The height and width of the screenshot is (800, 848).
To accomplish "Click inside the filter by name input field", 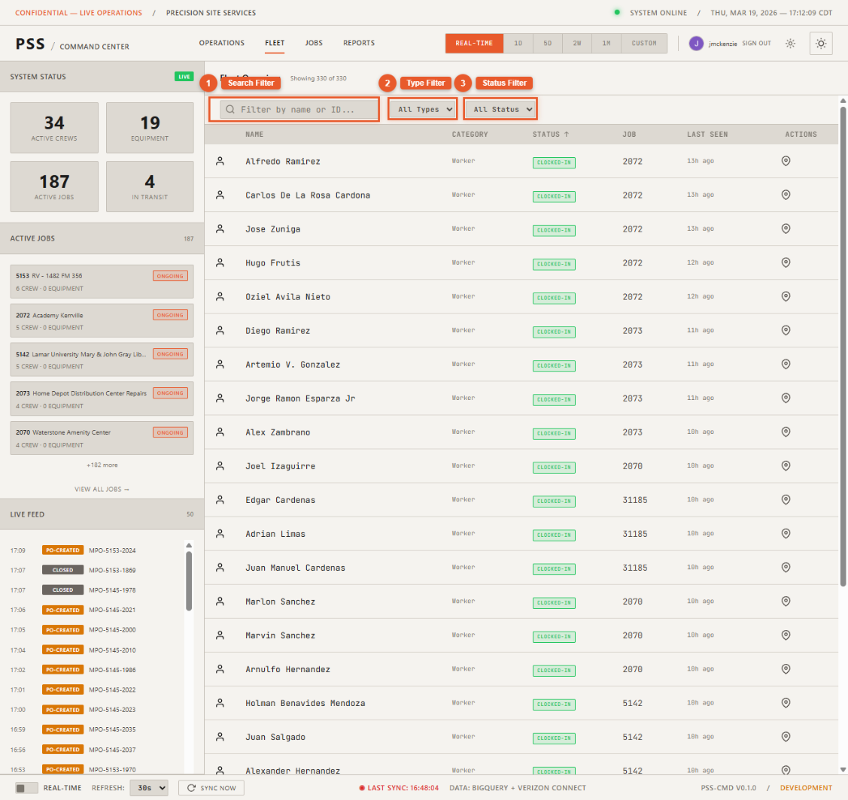I will click(x=301, y=109).
